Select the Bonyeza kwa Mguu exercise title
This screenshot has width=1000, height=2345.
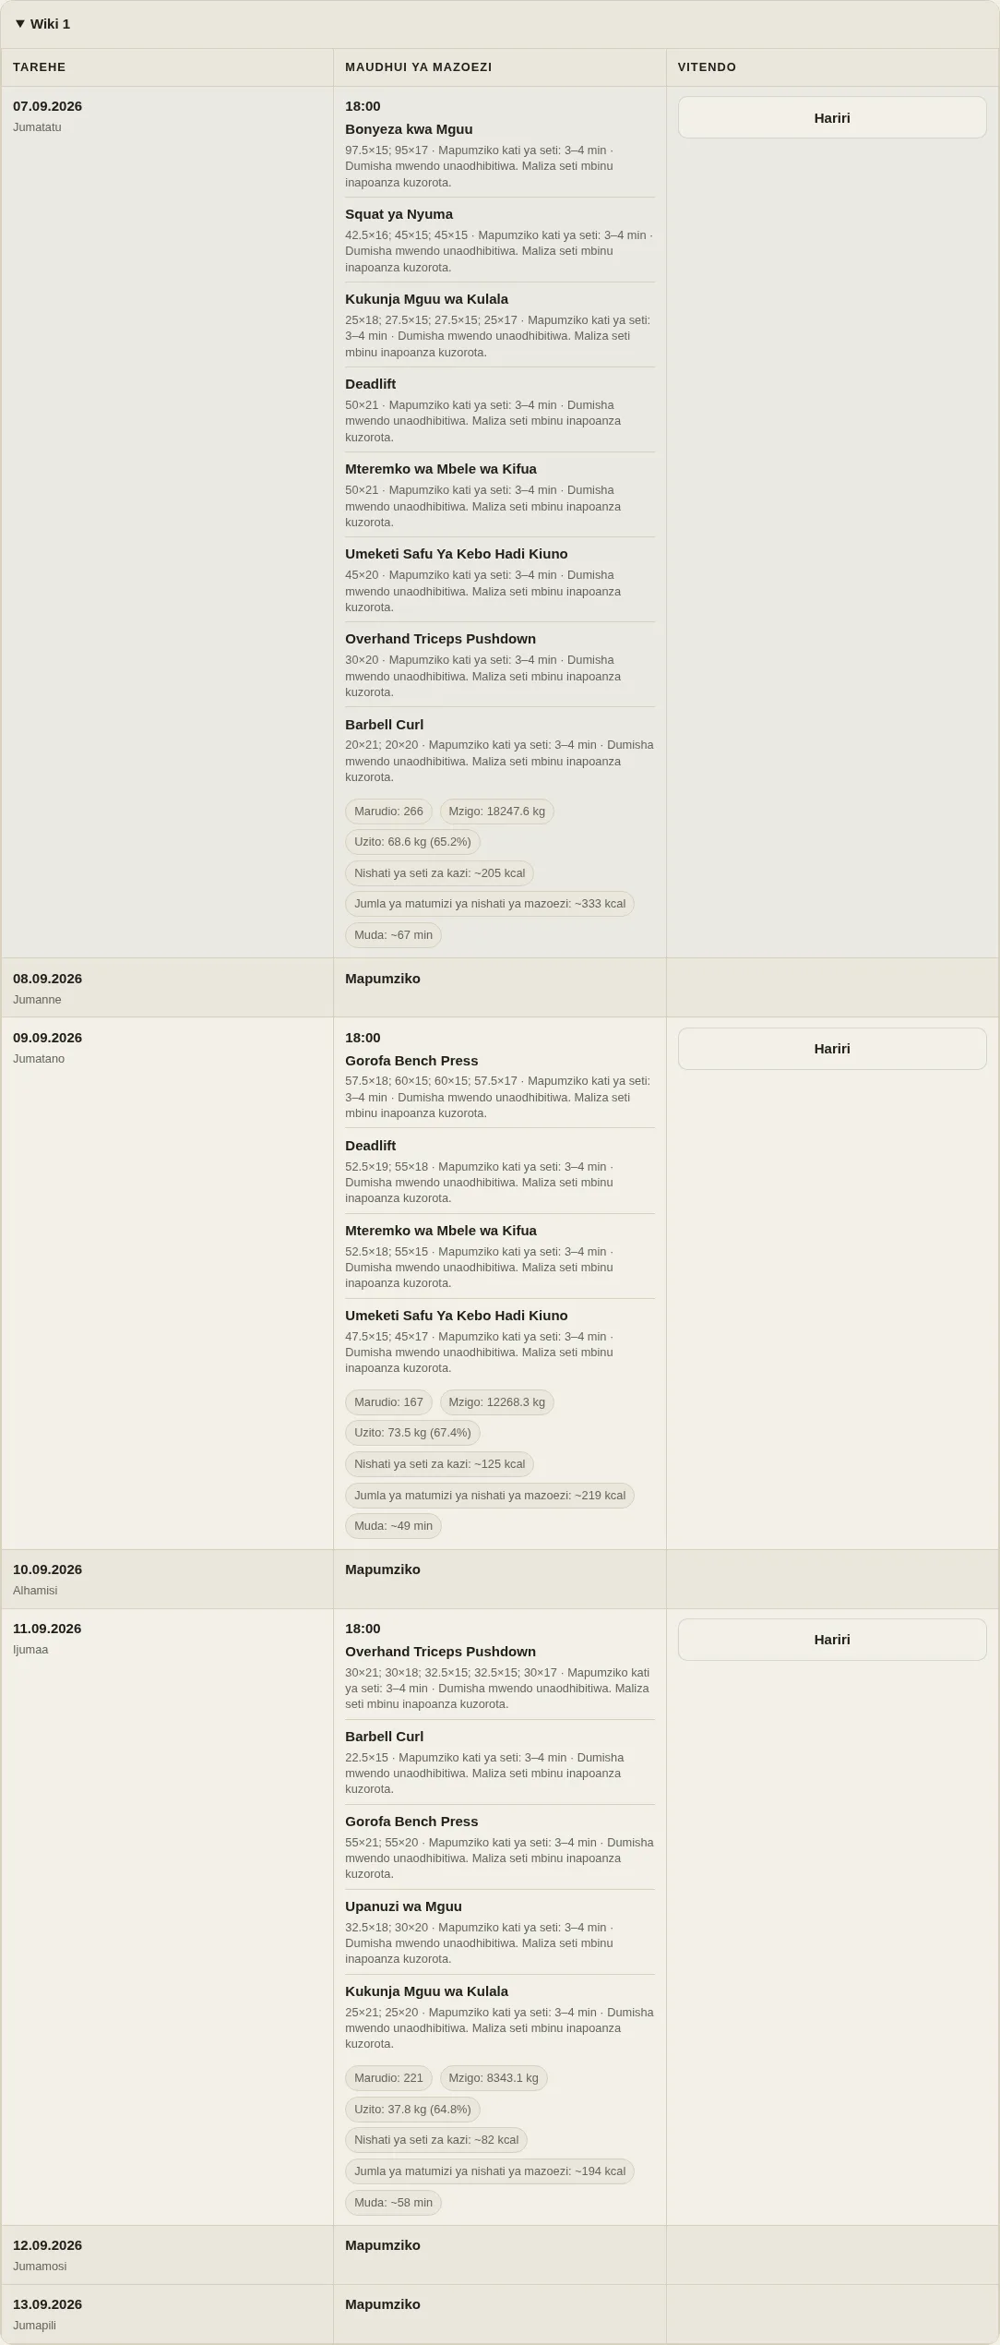point(409,129)
